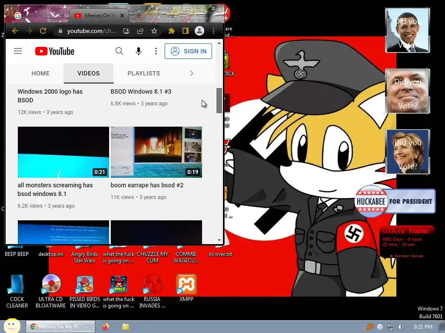Image resolution: width=445 pixels, height=333 pixels.
Task: Open file explorer icon on taskbar
Action: click(126, 326)
